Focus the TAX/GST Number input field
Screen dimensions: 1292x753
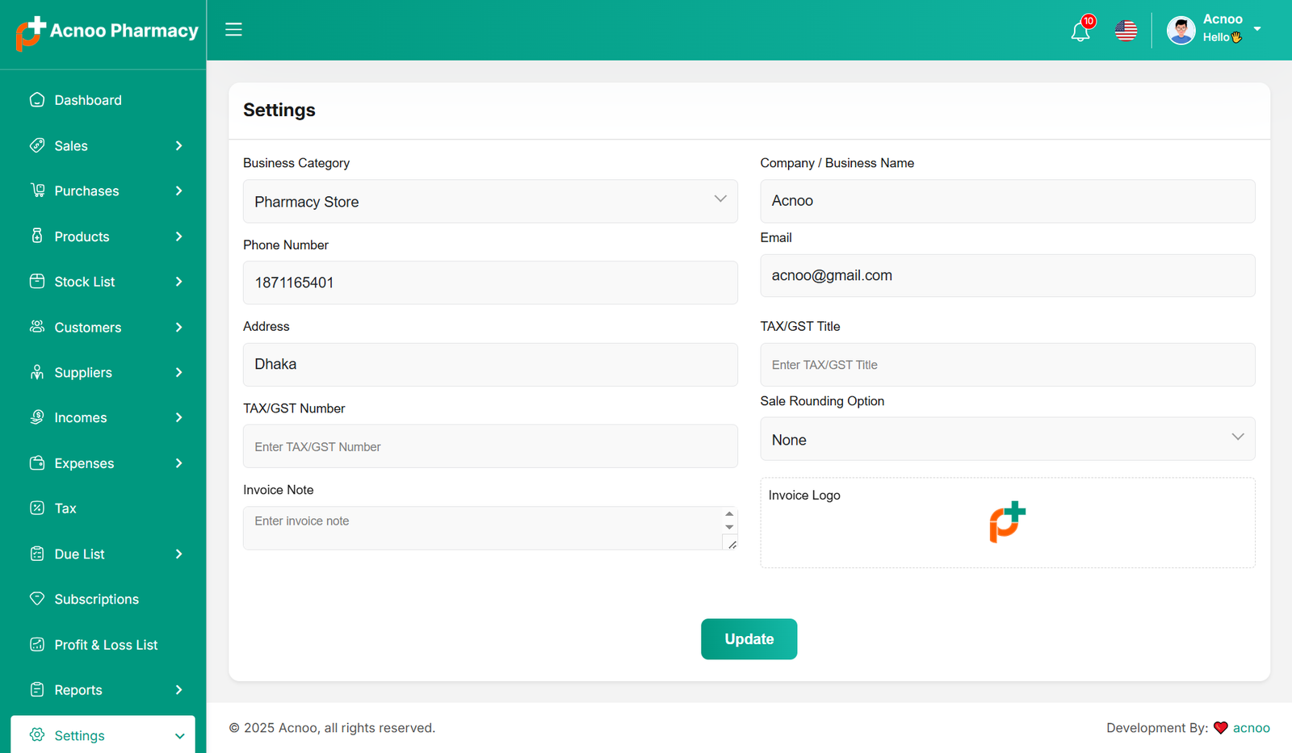pos(490,446)
